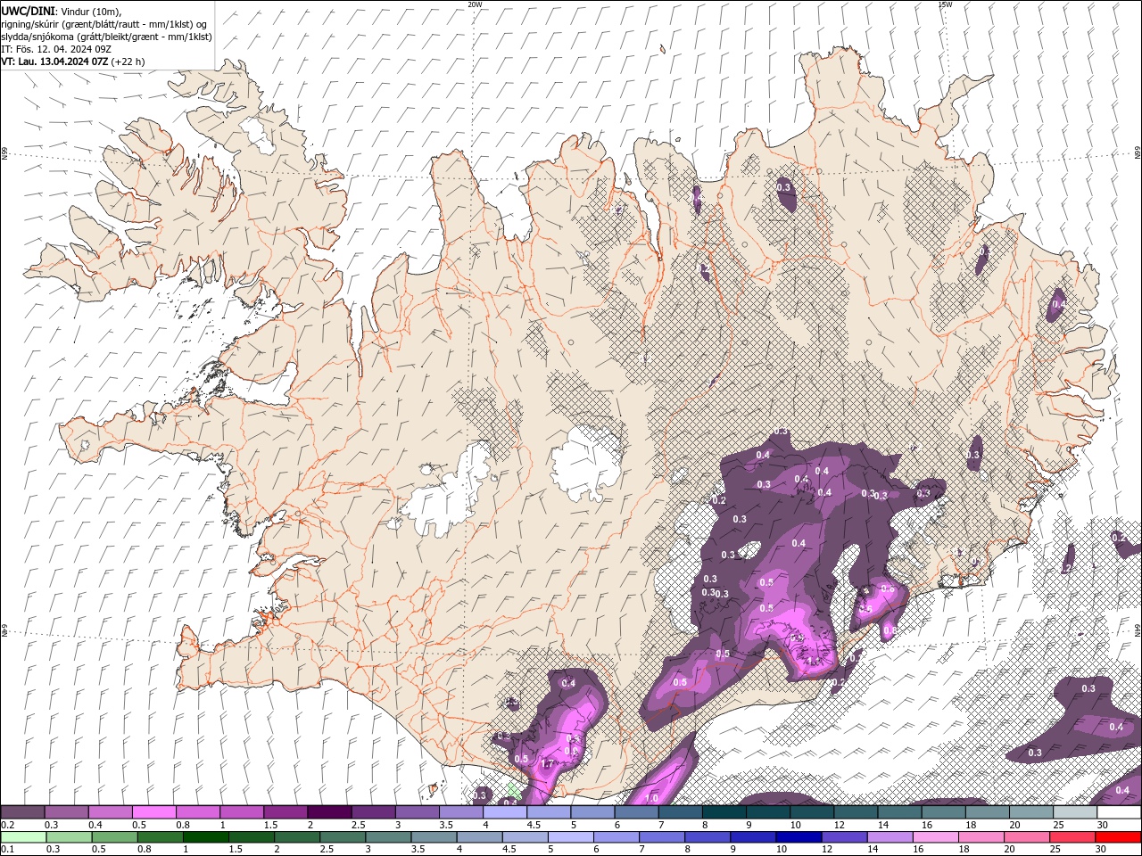Pick upper scale swatch between 0.5 and 0.8
The width and height of the screenshot is (1142, 856).
(153, 812)
